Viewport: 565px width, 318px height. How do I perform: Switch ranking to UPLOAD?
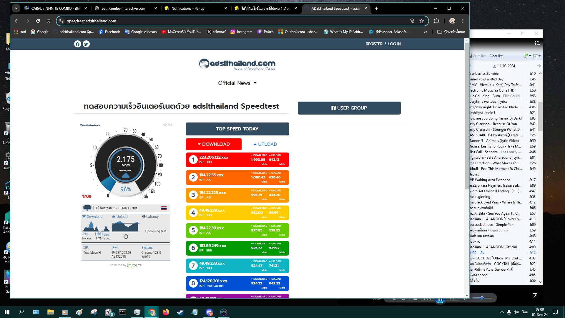coord(265,144)
